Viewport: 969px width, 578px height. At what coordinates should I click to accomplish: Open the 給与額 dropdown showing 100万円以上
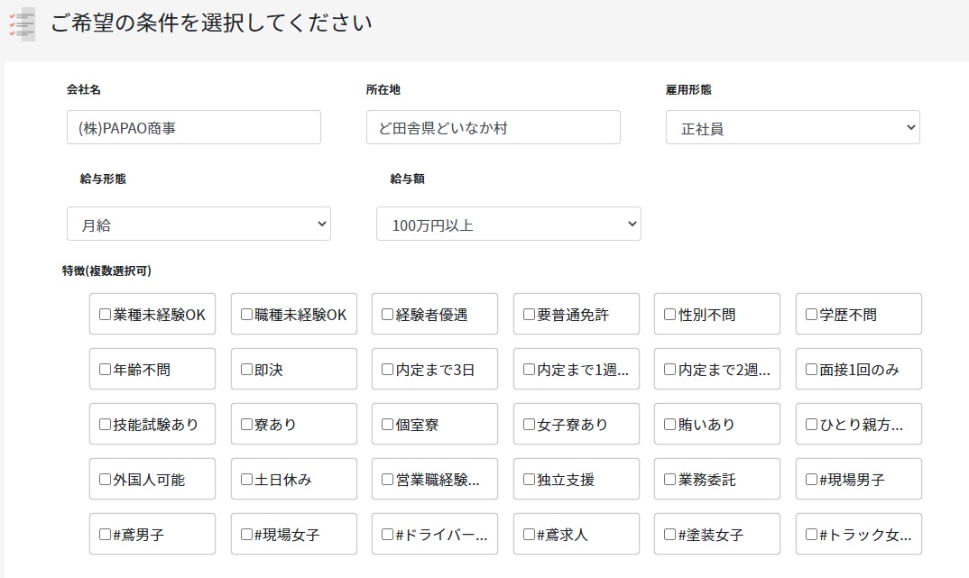click(x=508, y=225)
